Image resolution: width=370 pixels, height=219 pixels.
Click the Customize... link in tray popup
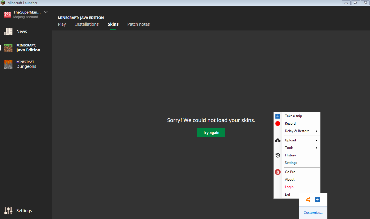pyautogui.click(x=313, y=213)
